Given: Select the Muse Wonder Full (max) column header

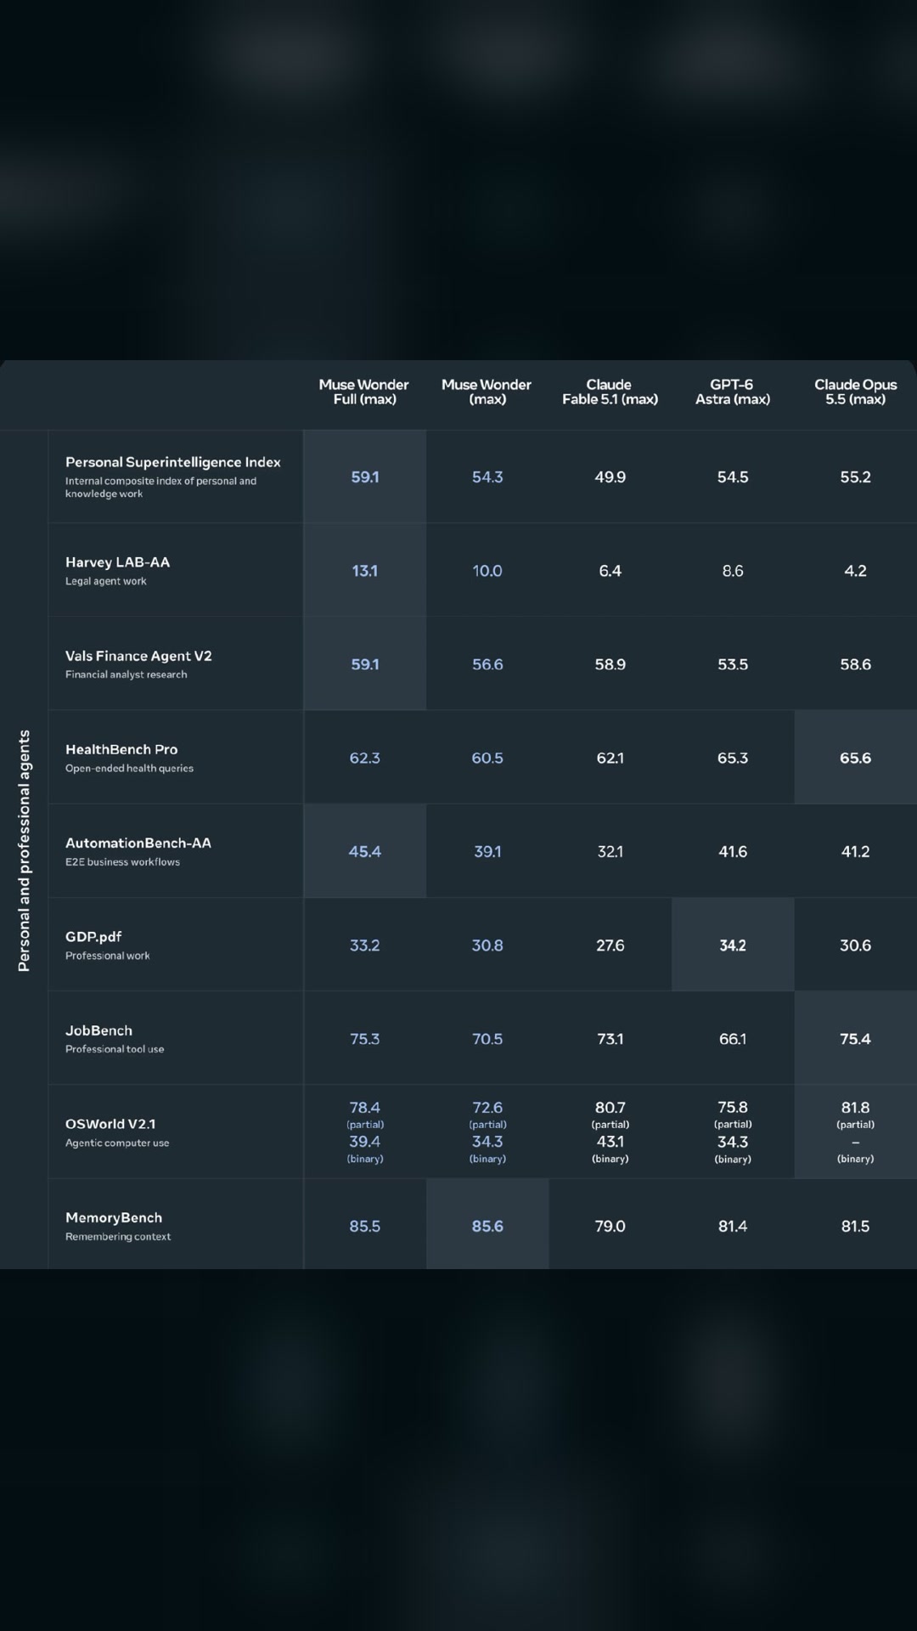Looking at the screenshot, I should tap(364, 392).
